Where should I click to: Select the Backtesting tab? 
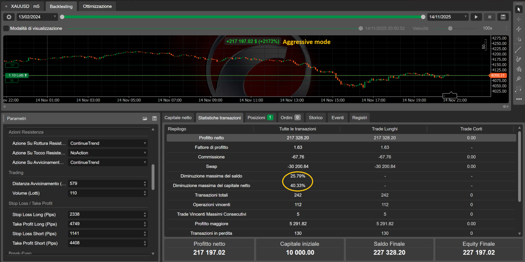tap(61, 6)
